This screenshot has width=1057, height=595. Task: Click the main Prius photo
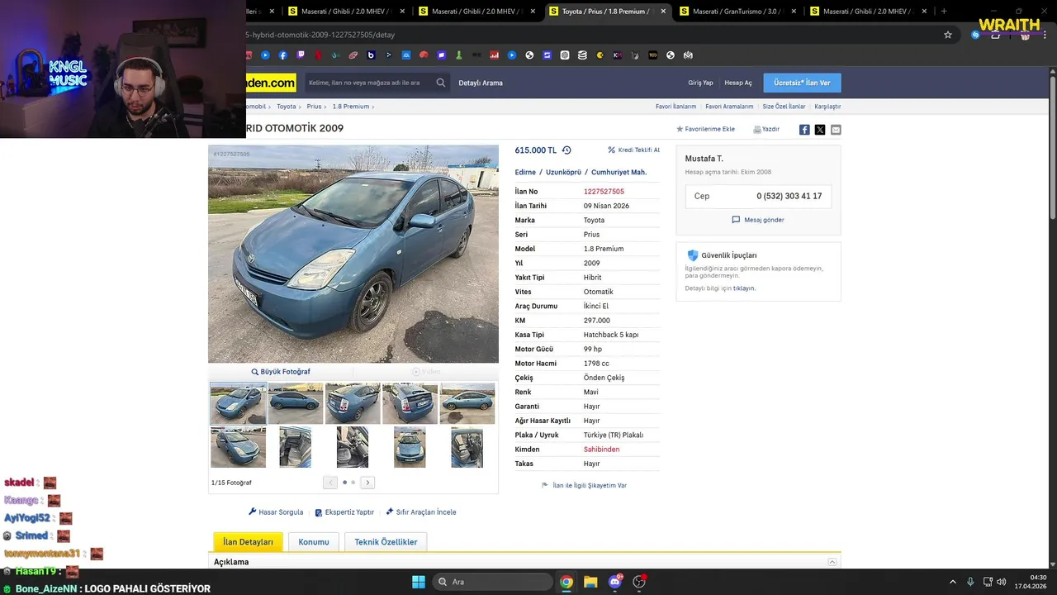[x=353, y=255]
